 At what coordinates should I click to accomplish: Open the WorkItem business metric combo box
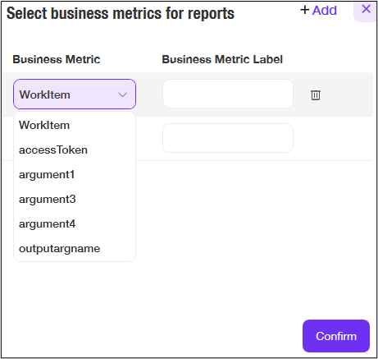[75, 94]
